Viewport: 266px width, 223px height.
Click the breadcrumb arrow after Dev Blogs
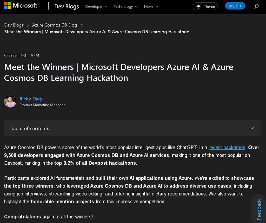28,25
